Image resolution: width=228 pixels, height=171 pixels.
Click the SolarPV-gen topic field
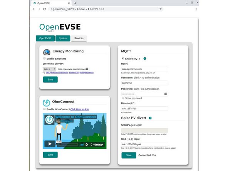click(144, 130)
